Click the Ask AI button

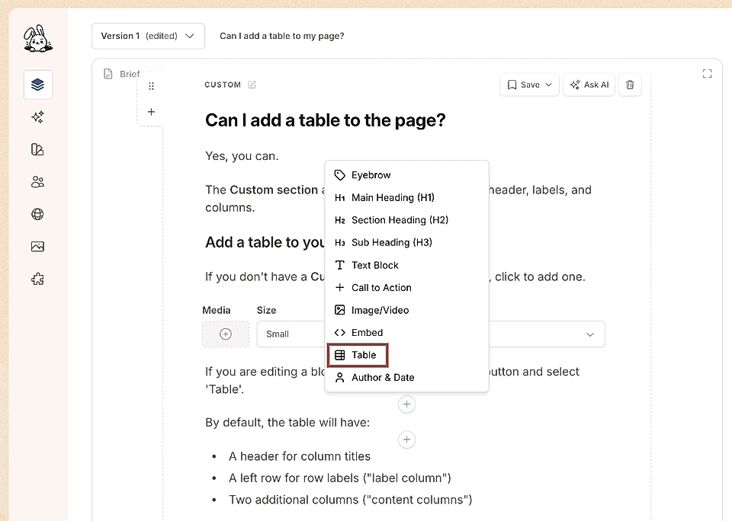coord(589,85)
